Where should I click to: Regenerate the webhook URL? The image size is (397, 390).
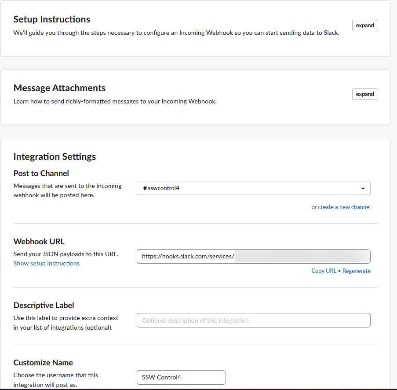click(x=356, y=271)
